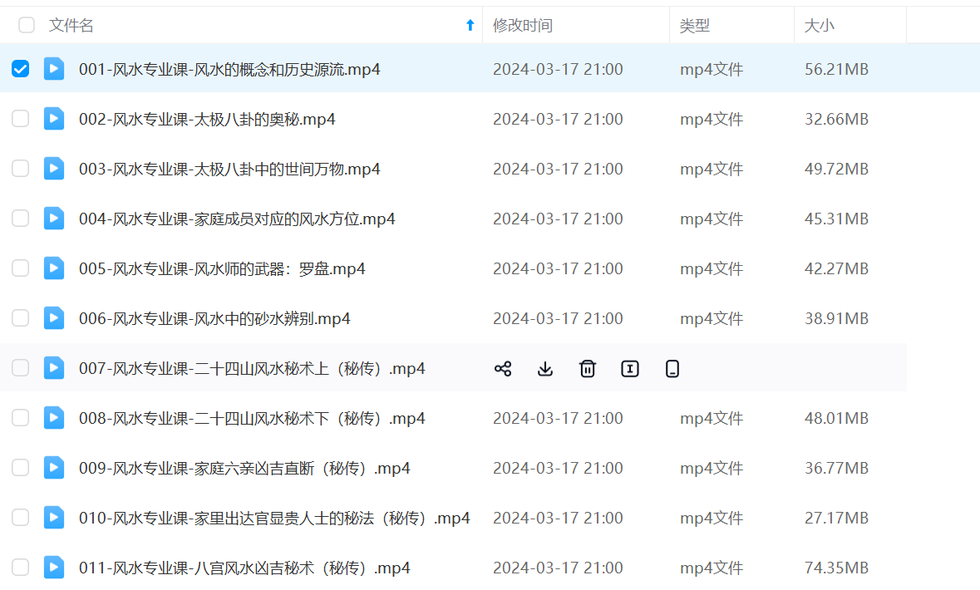This screenshot has height=590, width=980.
Task: Toggle sort order via blue arrow in 文件名 header
Action: (x=470, y=26)
